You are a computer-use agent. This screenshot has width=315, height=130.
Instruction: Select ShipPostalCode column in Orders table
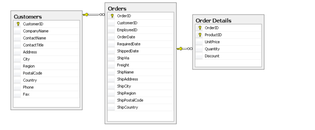click(x=140, y=100)
